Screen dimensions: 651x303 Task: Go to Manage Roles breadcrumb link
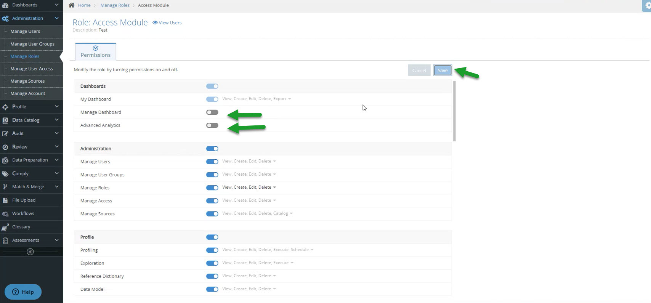coord(115,5)
